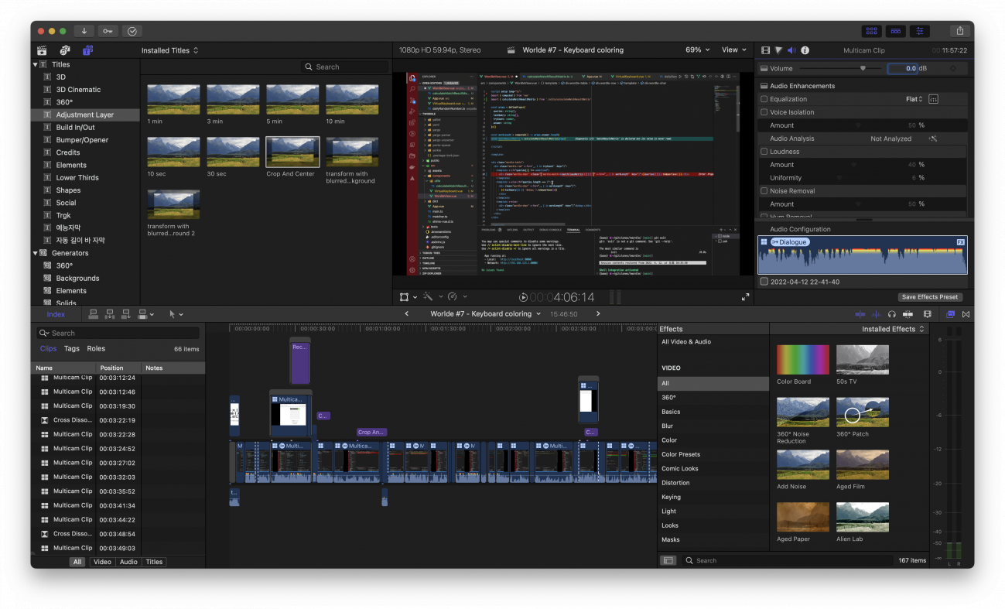Open the Installed Titles dropdown

pos(169,50)
